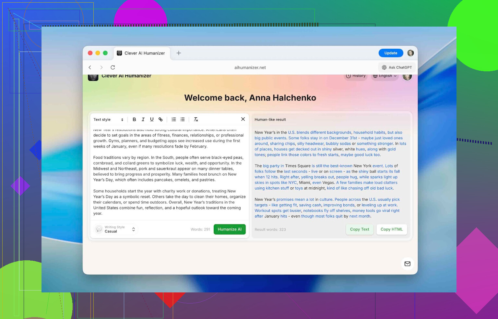The width and height of the screenshot is (498, 319).
Task: Open the mail contact button
Action: click(x=408, y=264)
